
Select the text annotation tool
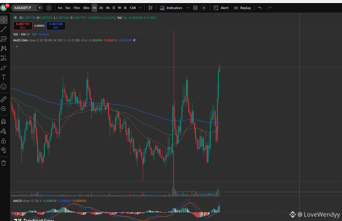click(4, 77)
